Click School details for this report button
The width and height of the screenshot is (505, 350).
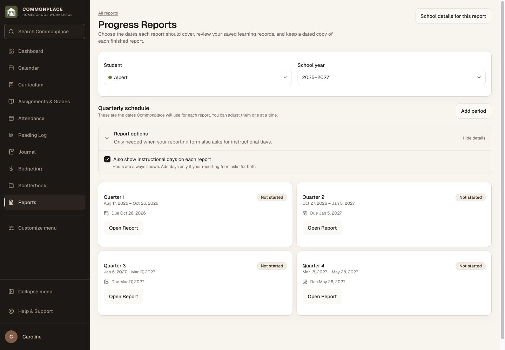click(453, 16)
